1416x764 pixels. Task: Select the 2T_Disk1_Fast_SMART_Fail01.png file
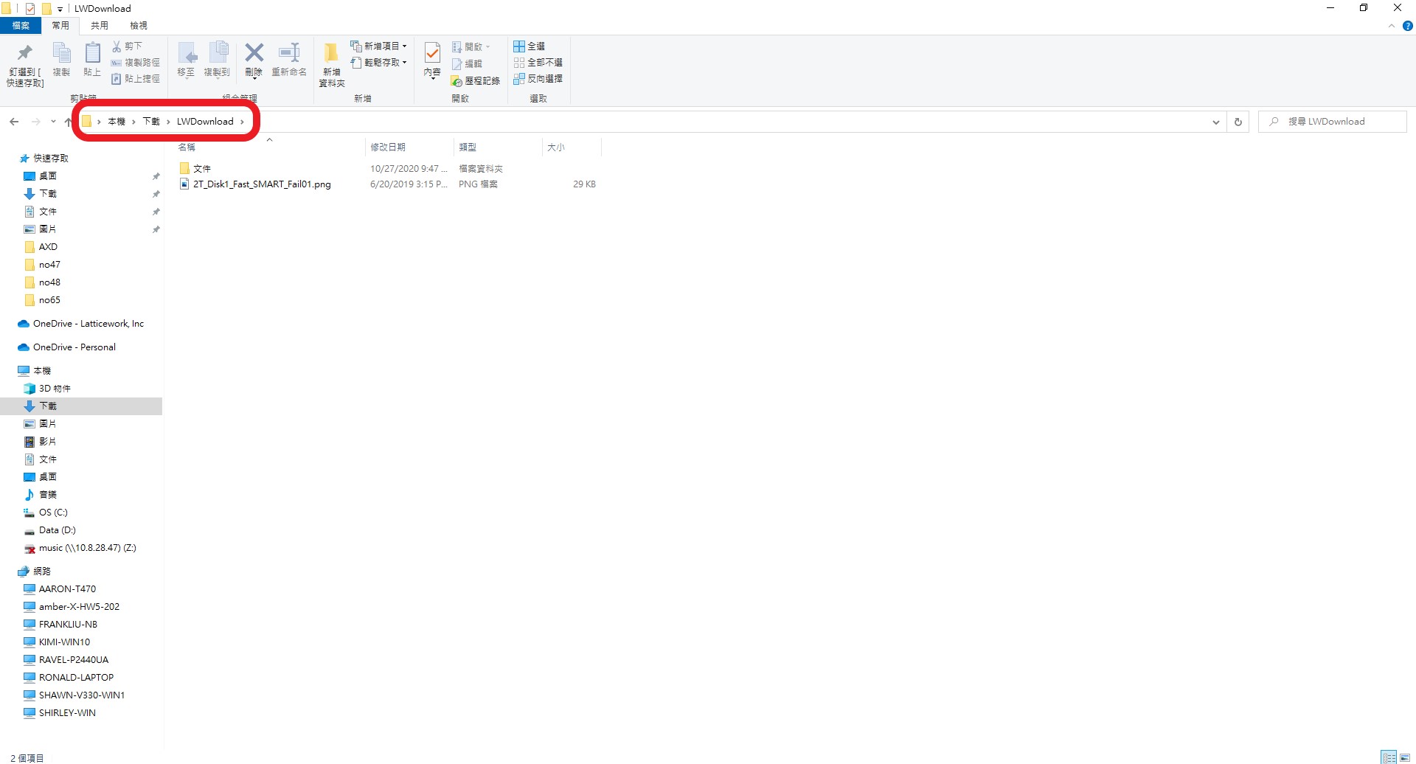[x=262, y=184]
